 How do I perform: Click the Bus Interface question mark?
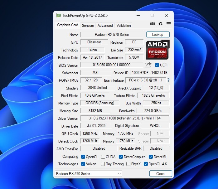coord(168,80)
